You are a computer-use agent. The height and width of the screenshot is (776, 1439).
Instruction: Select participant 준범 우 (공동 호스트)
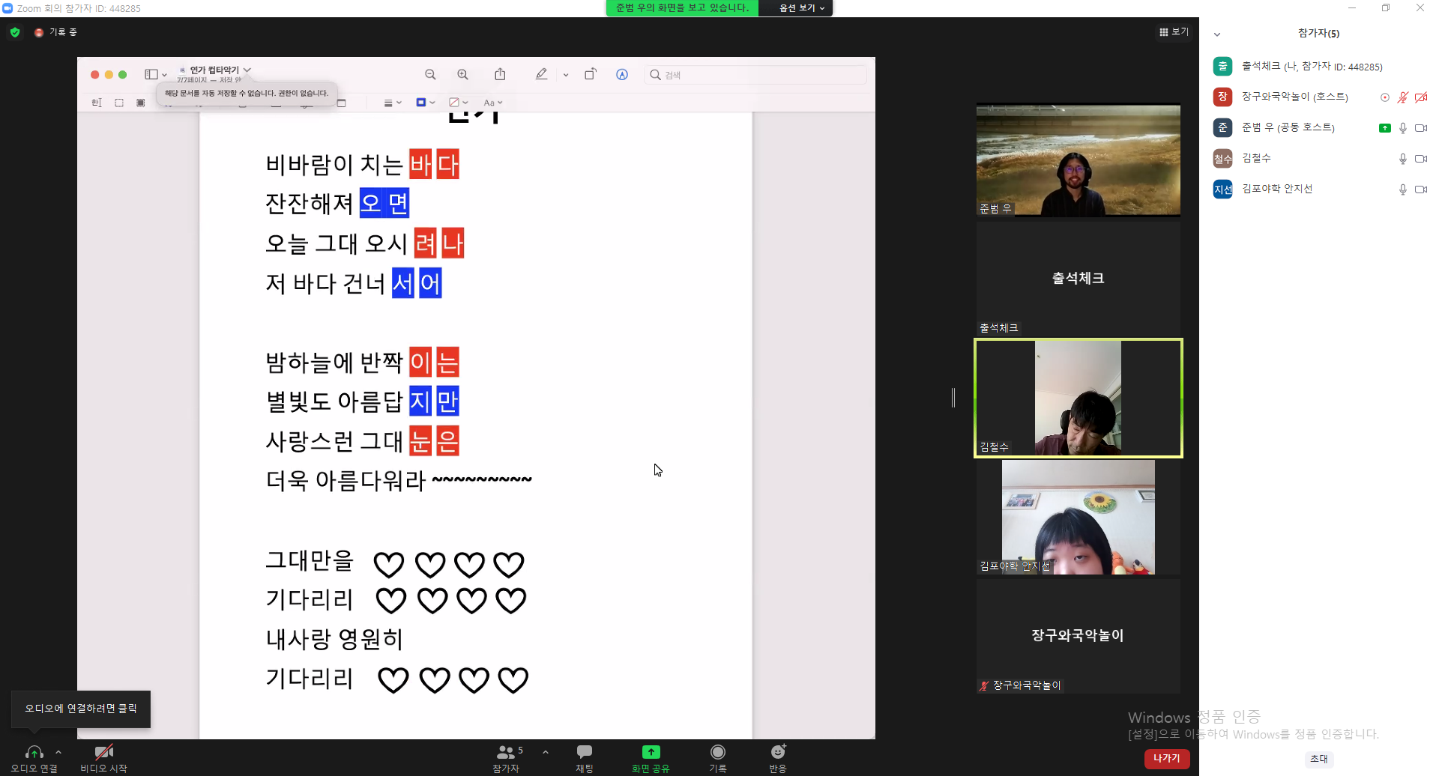pyautogui.click(x=1319, y=128)
